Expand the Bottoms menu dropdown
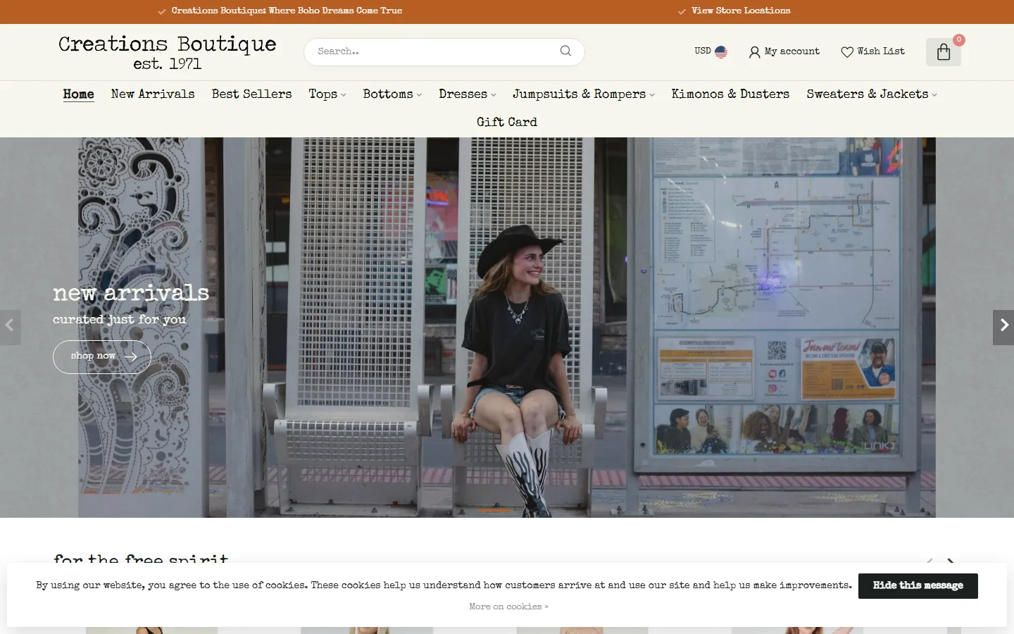 (419, 94)
